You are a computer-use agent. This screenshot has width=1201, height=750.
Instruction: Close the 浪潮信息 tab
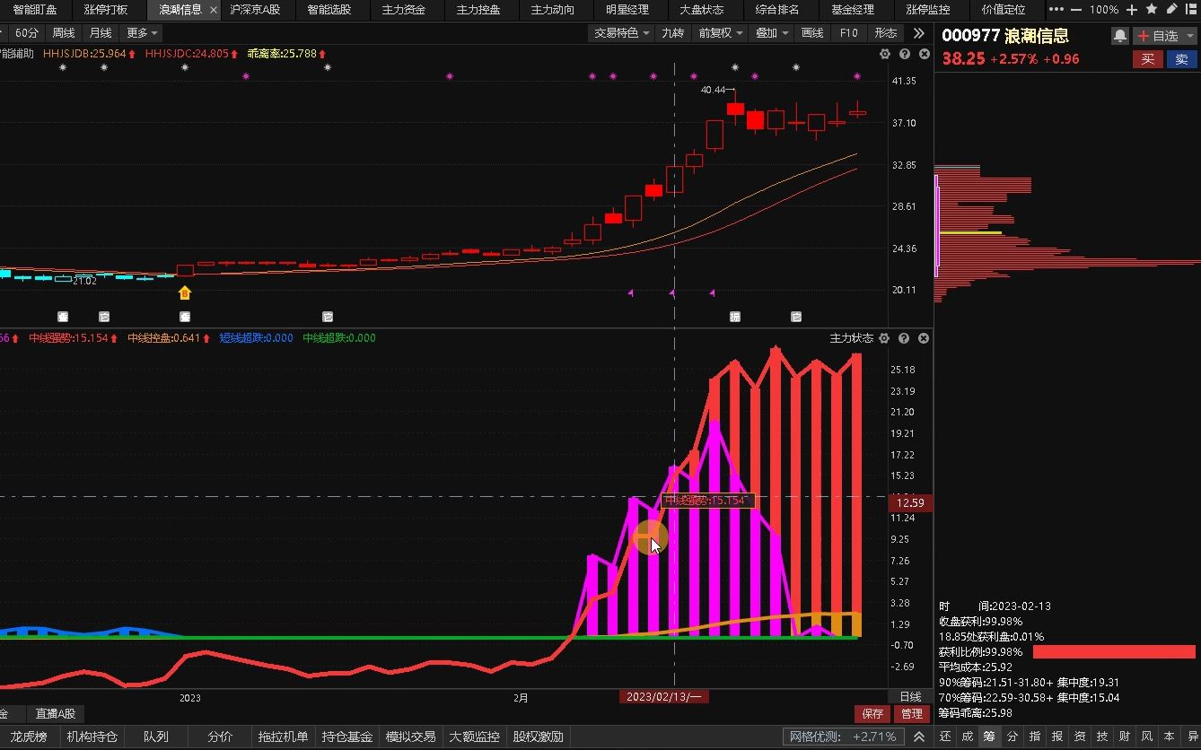[x=213, y=10]
